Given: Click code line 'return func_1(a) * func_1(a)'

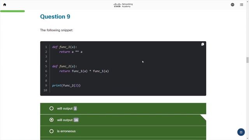Looking at the screenshot, I should pos(84,71).
